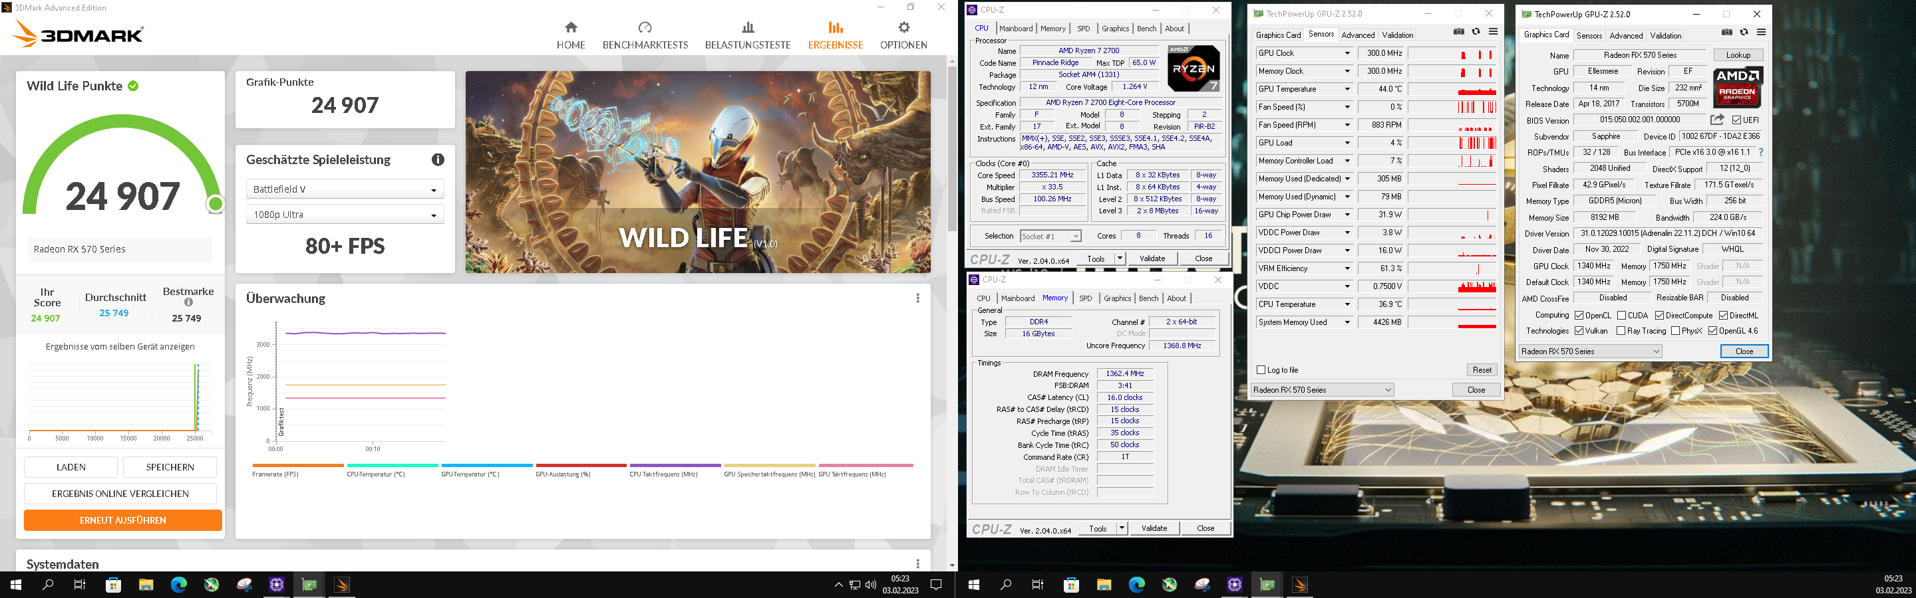Take a screenshot in the GPU-Z Sensors window

tap(1458, 32)
